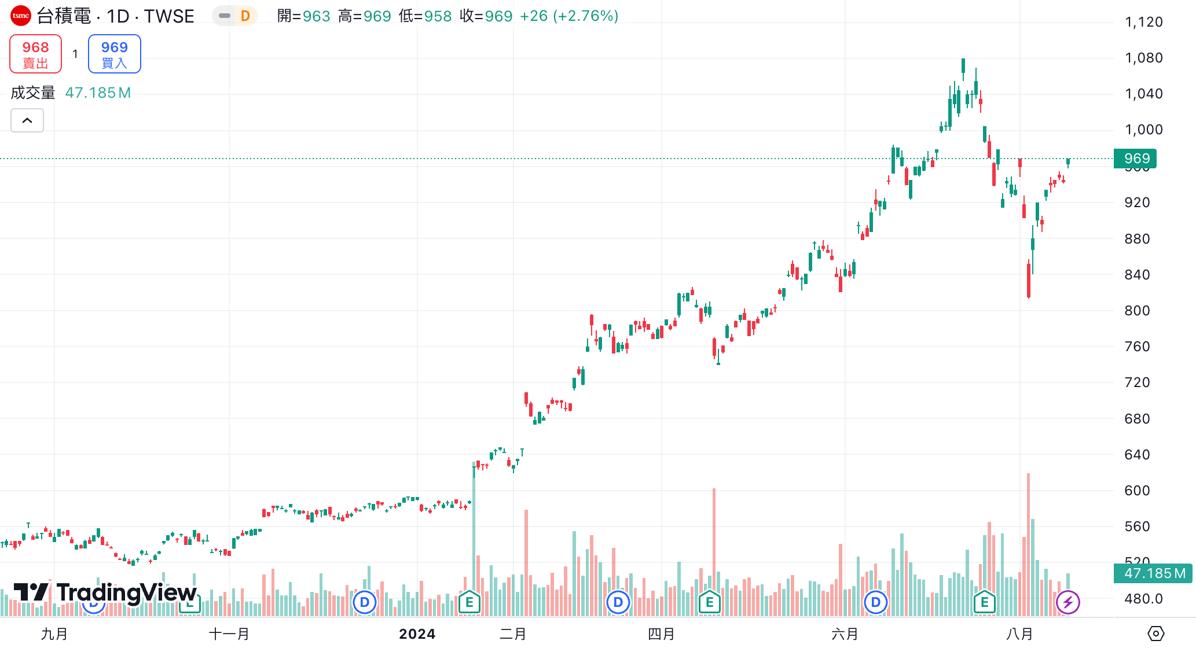Click the 2024 time axis label
Screen dimensions: 1196x648
pyautogui.click(x=417, y=634)
